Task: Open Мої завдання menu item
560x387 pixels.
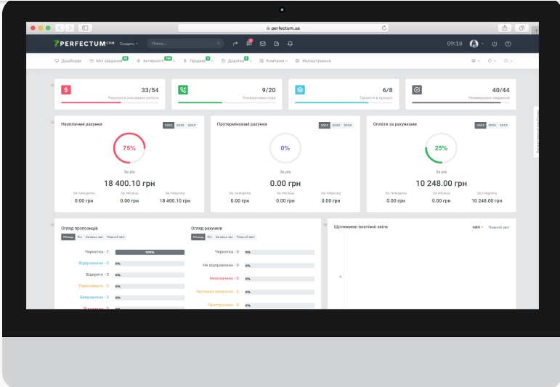Action: tap(108, 61)
